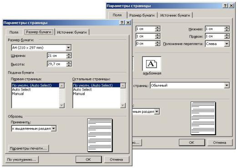Click the 0 см gutter field
Viewport: 238px width, 168px height.
point(146,44)
